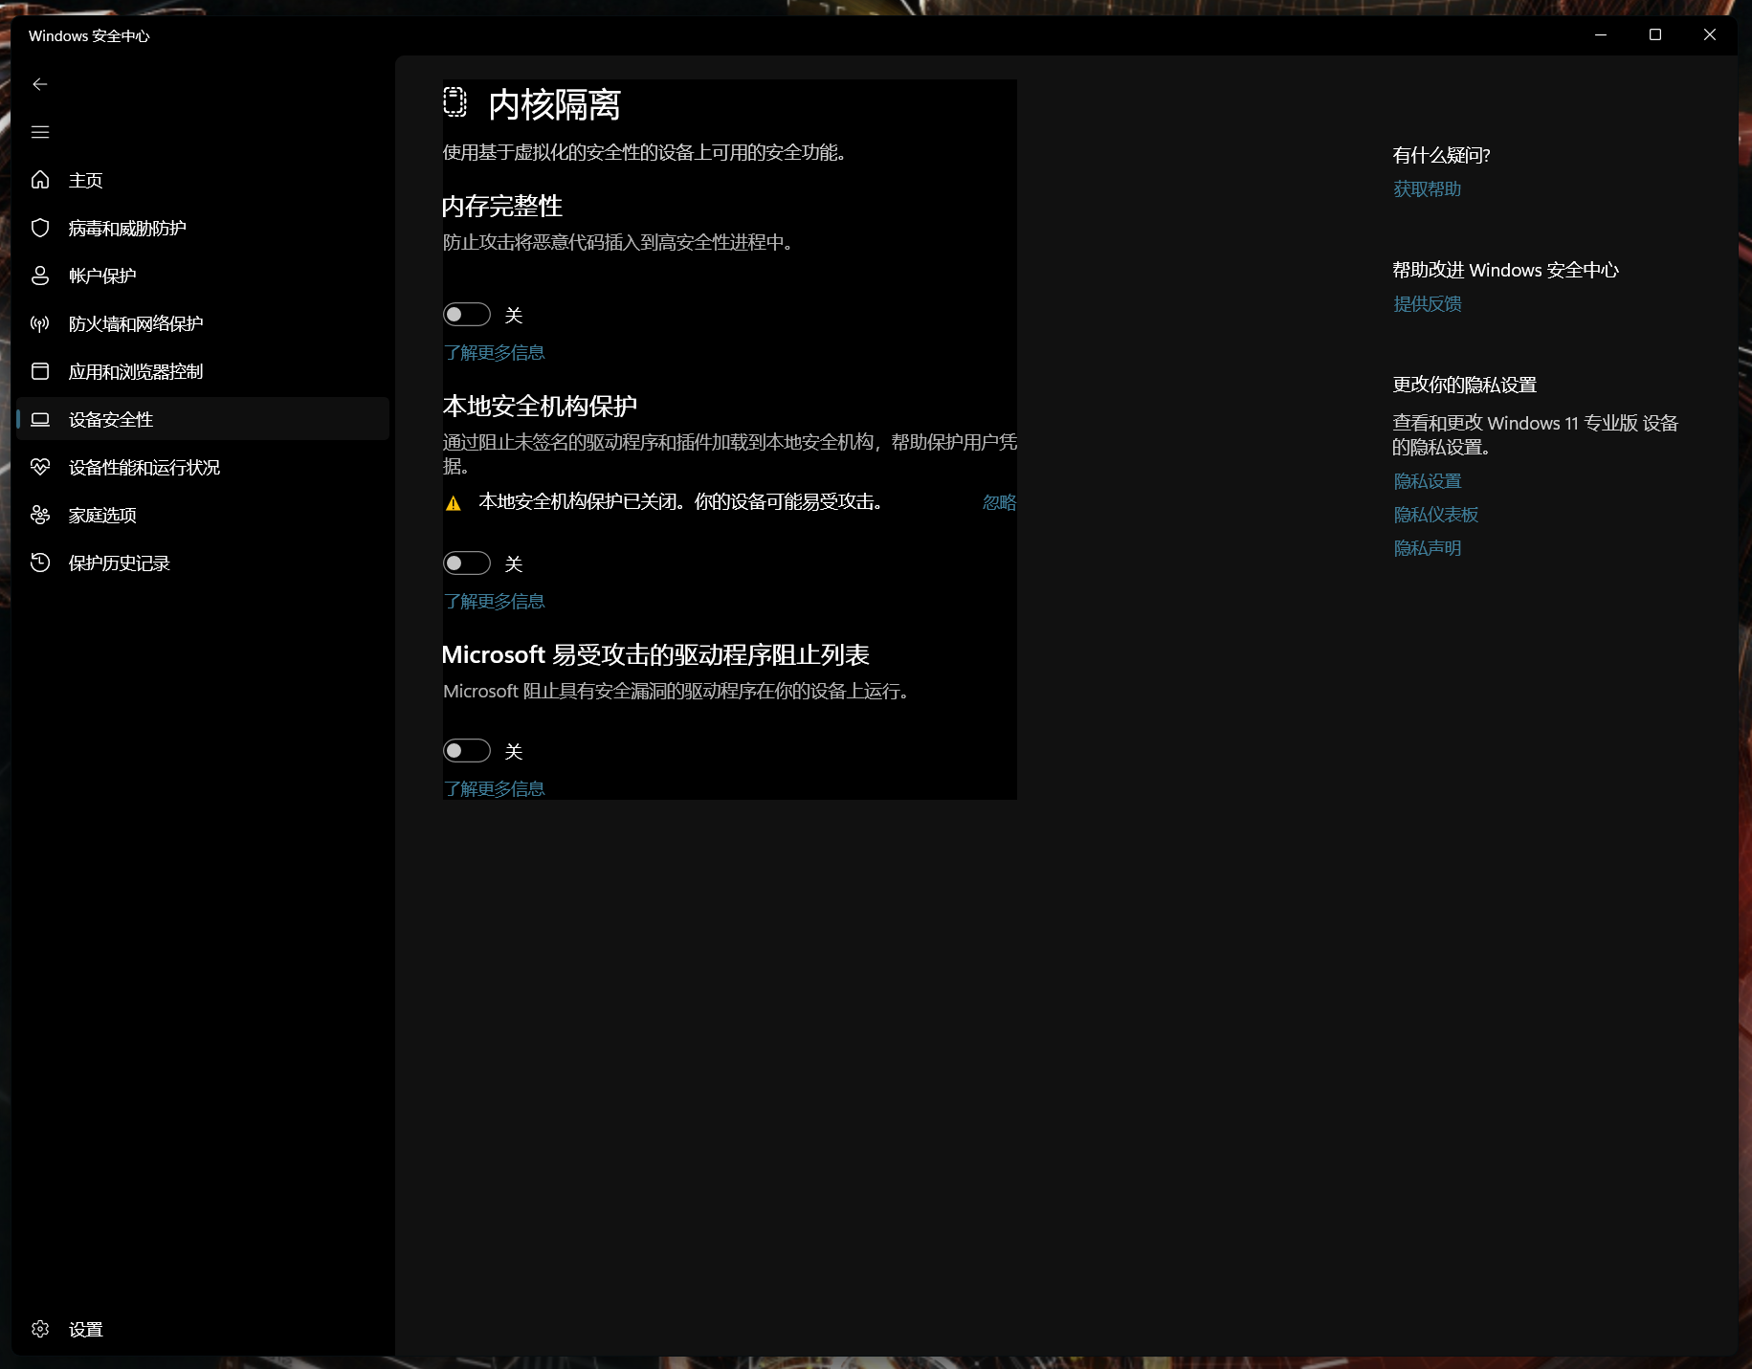The image size is (1752, 1369).
Task: Click the Microsoft 易受攻击的驱动程序阻止列表 heading
Action: point(655,654)
